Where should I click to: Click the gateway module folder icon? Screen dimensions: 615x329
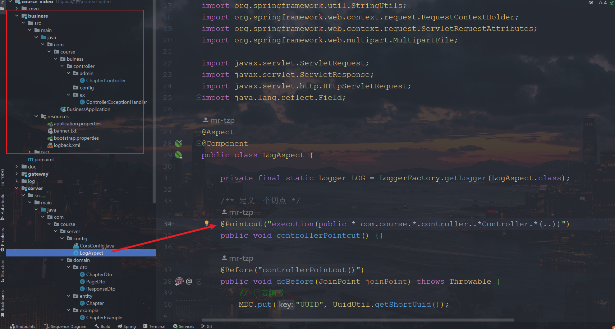tap(24, 174)
